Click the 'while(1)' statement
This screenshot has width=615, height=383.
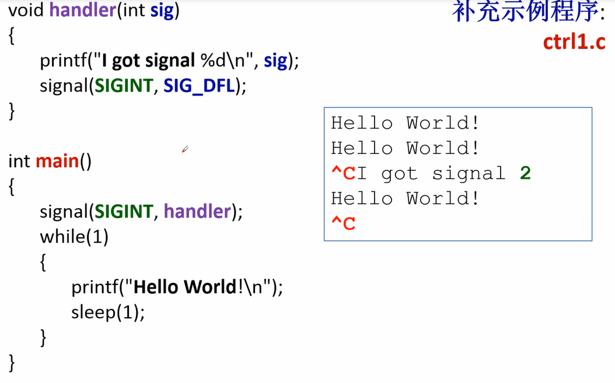(74, 237)
